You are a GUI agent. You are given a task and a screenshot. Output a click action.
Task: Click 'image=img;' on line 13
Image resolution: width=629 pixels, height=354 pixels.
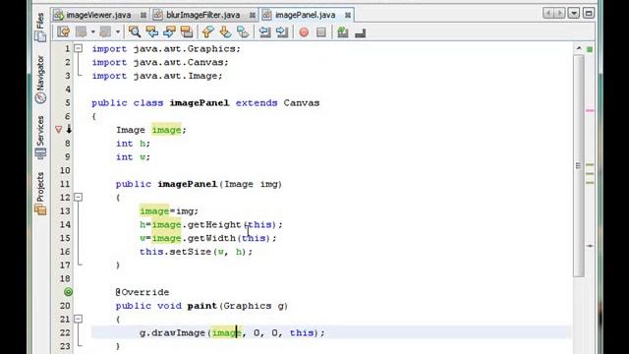click(169, 211)
